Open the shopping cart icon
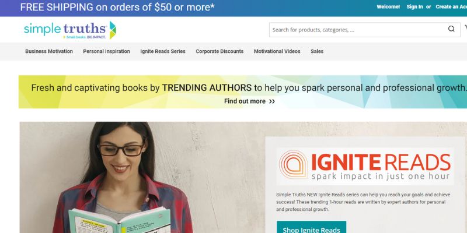The image size is (467, 233). coord(465,28)
